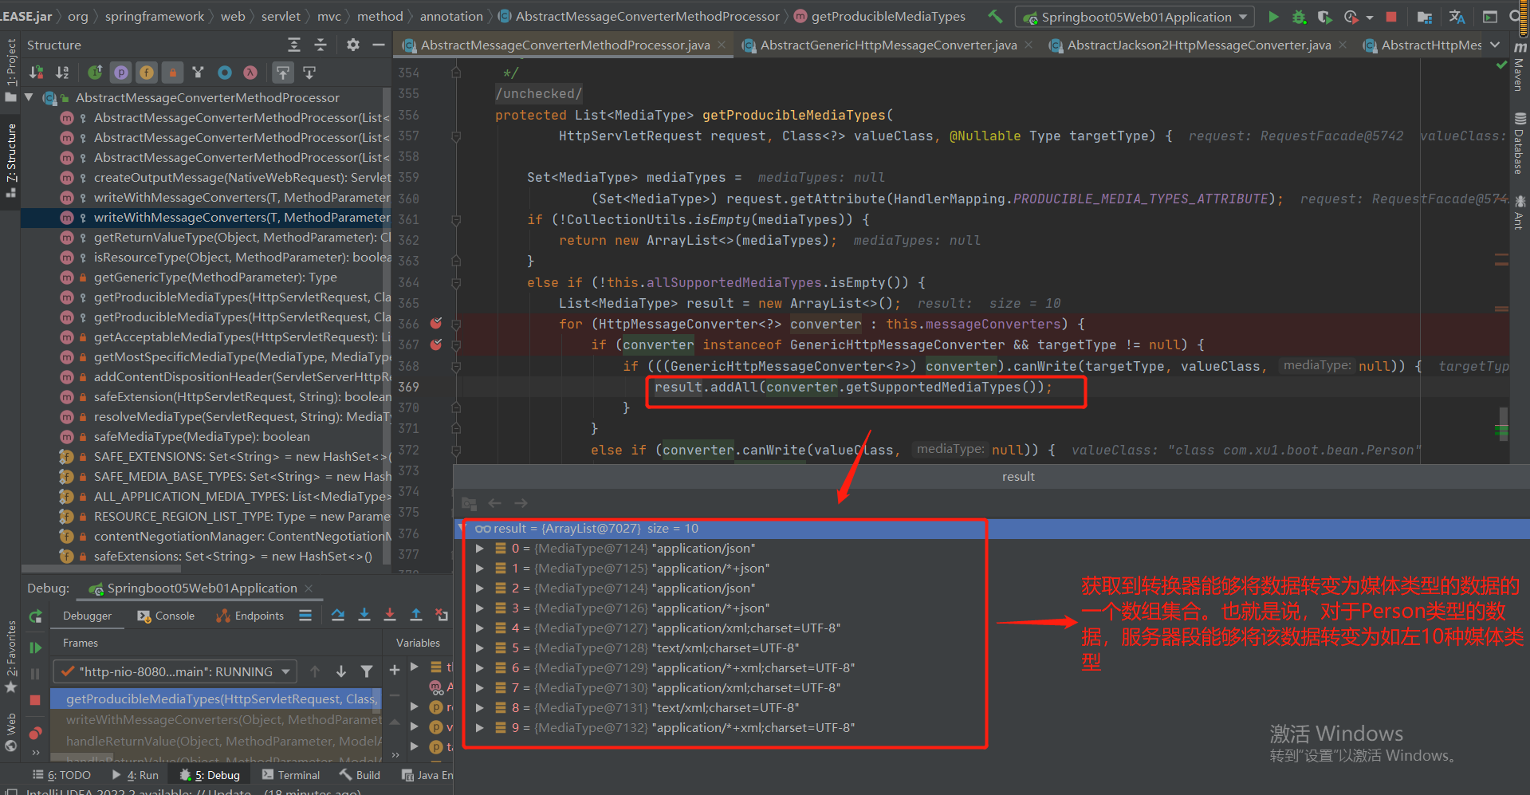The height and width of the screenshot is (795, 1530).
Task: Open Structure panel settings gear
Action: 353,45
